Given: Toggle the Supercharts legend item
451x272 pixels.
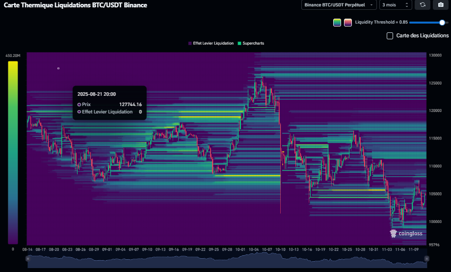Looking at the screenshot, I should [x=251, y=43].
